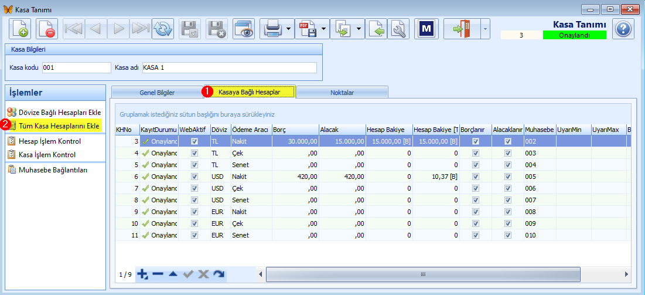Image resolution: width=645 pixels, height=295 pixels.
Task: Click the scrollbar left arrow
Action: coord(260,274)
